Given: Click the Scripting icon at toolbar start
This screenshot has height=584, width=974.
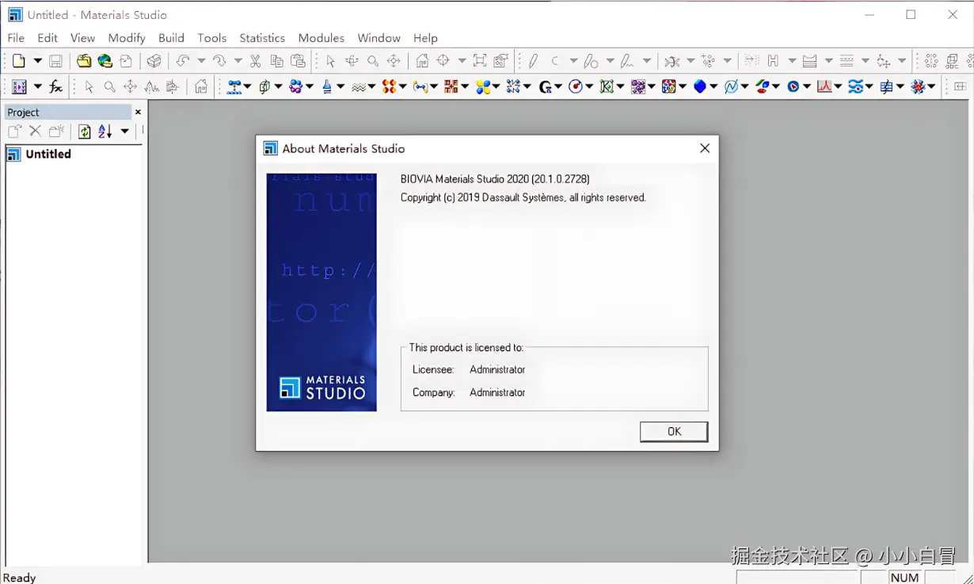Looking at the screenshot, I should tap(19, 87).
